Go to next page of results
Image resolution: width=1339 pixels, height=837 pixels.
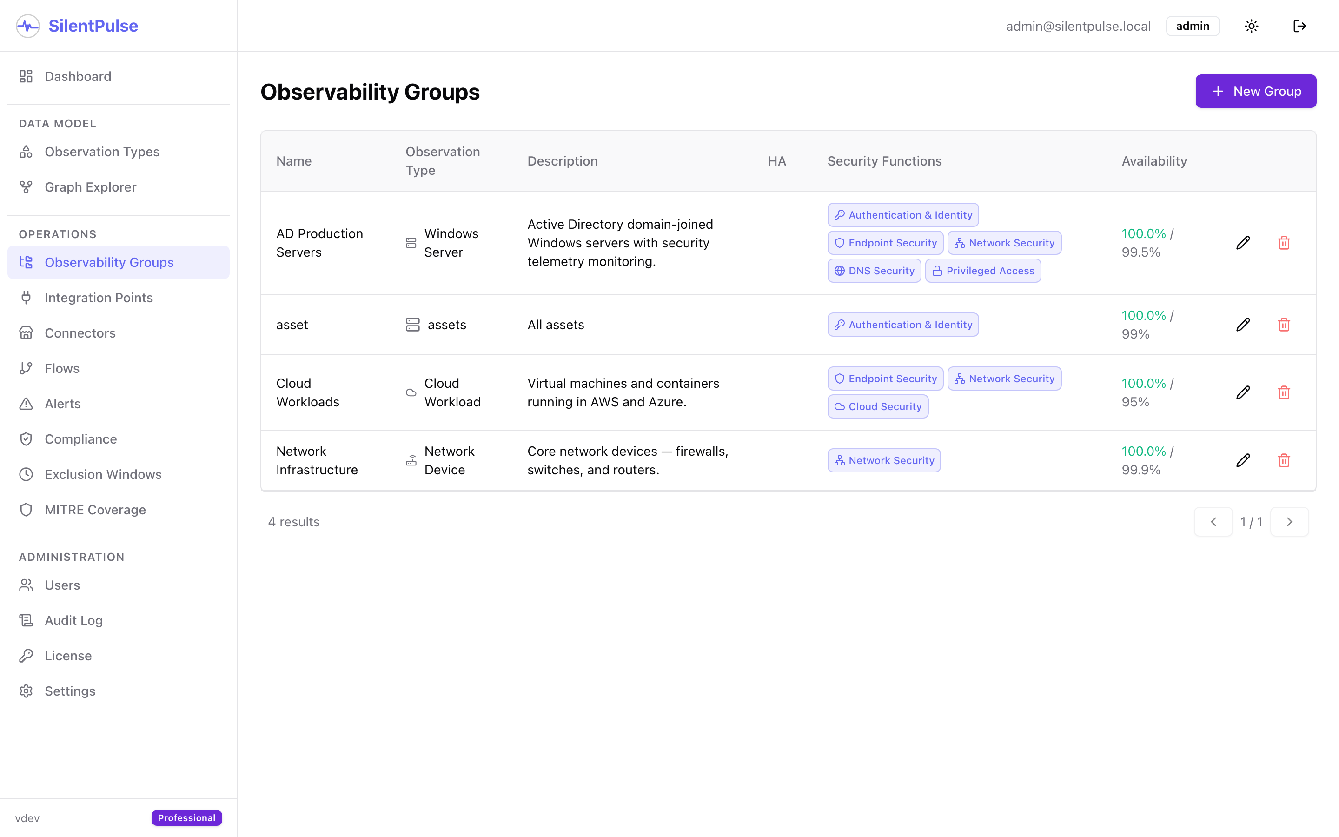(x=1289, y=521)
